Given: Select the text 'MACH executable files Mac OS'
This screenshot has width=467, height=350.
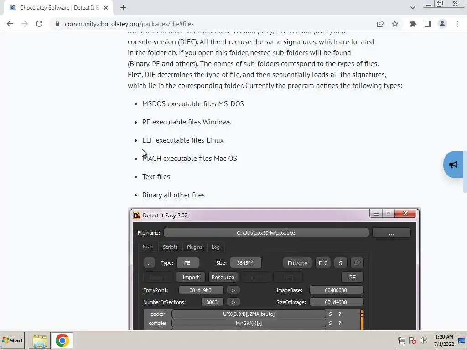Looking at the screenshot, I should point(190,158).
